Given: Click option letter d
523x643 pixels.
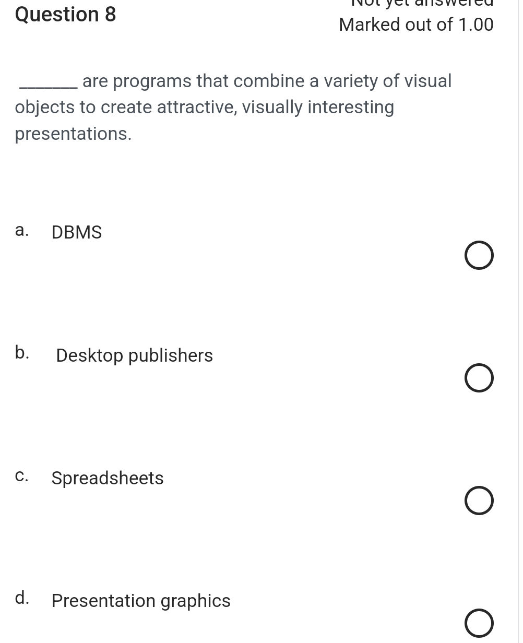Looking at the screenshot, I should [x=21, y=598].
